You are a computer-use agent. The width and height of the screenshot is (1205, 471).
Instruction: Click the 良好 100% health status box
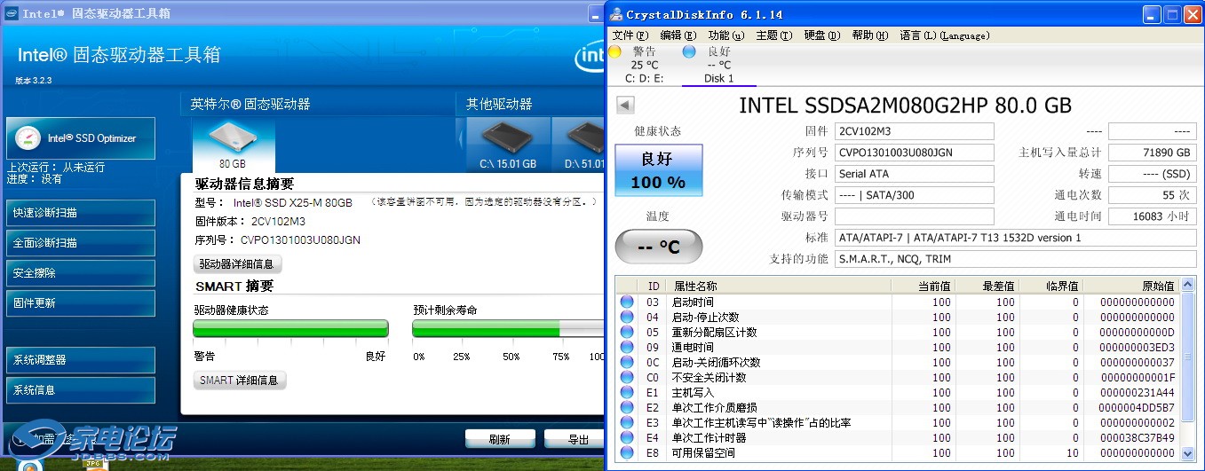pyautogui.click(x=658, y=170)
